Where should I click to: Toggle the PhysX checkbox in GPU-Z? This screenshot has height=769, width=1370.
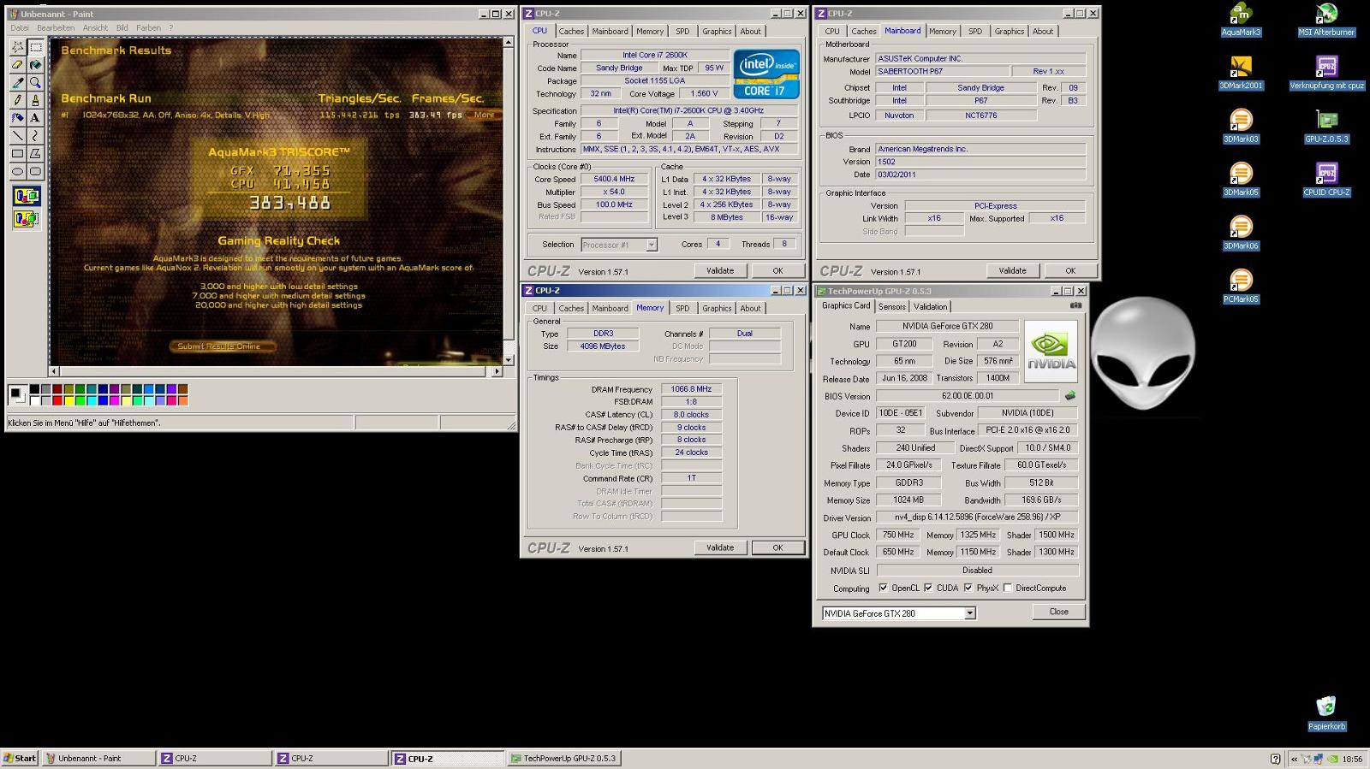click(968, 588)
